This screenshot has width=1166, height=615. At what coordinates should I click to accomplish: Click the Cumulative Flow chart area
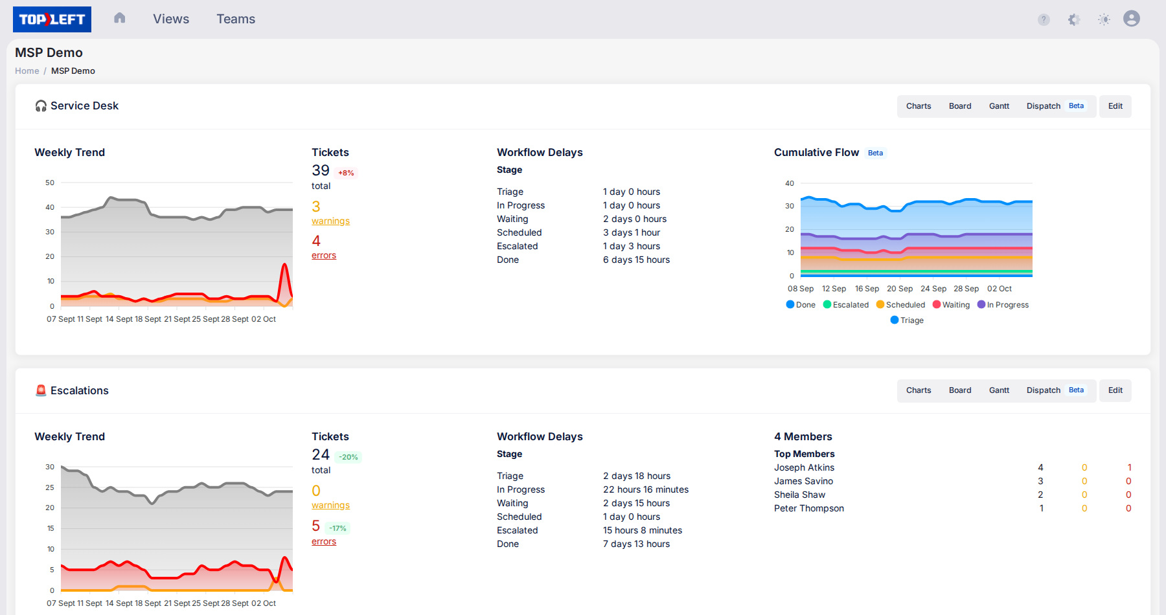click(x=916, y=230)
